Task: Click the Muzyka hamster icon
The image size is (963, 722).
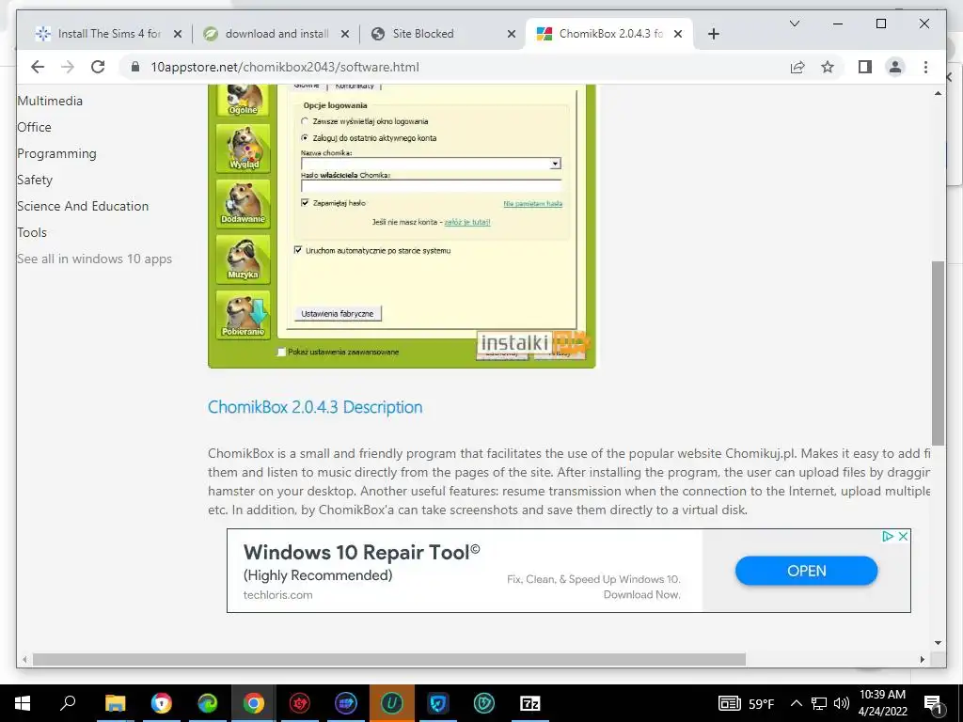Action: tap(244, 259)
